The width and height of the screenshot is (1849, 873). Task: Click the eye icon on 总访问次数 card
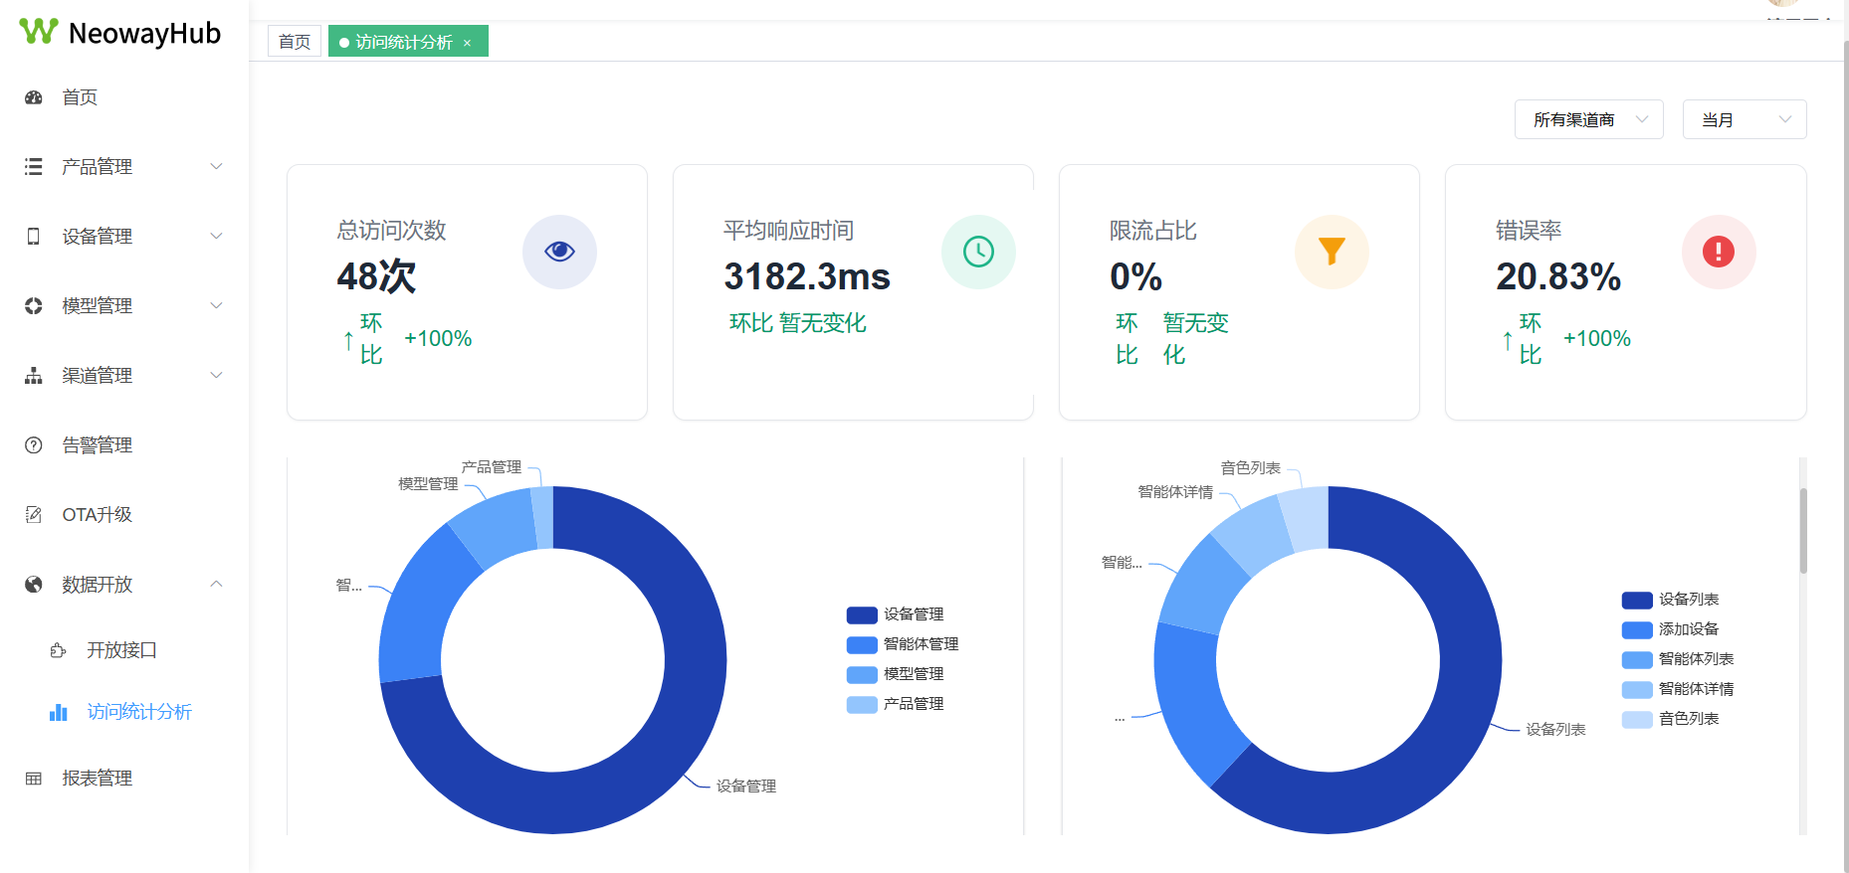pyautogui.click(x=559, y=252)
